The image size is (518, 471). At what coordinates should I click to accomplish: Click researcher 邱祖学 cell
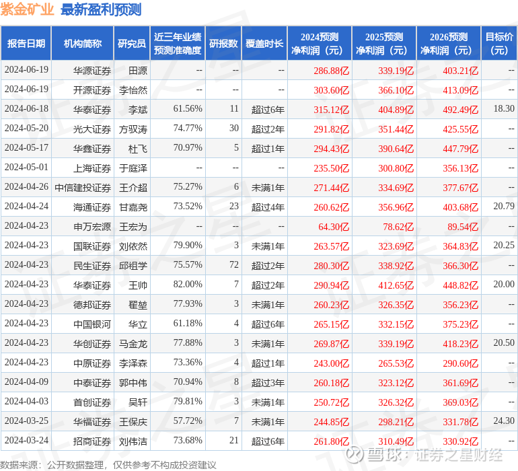pos(133,265)
